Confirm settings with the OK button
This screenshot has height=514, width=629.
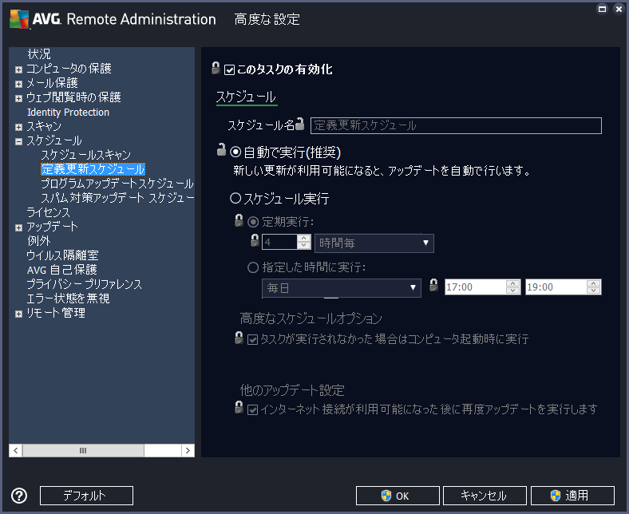398,496
